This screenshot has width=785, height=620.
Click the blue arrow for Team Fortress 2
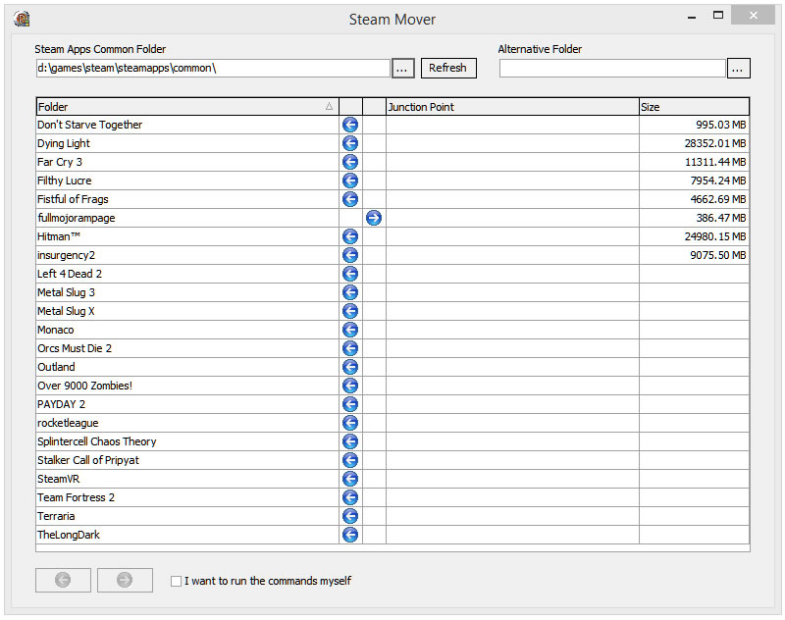pos(350,497)
